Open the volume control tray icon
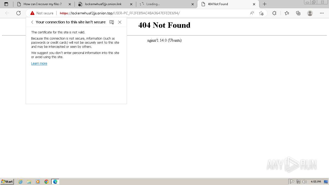329x185 pixels. [x=305, y=182]
